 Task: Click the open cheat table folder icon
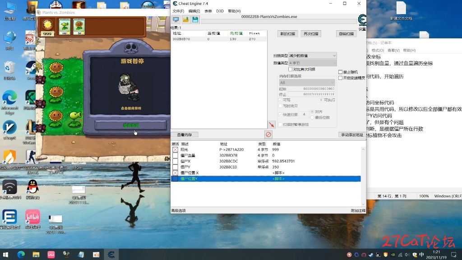pos(185,20)
